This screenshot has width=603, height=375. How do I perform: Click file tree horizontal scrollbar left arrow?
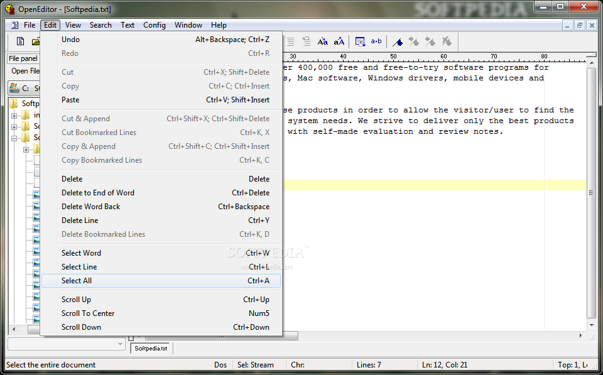pyautogui.click(x=14, y=330)
